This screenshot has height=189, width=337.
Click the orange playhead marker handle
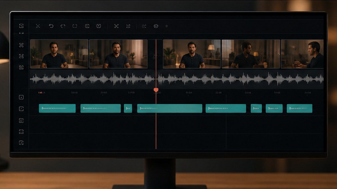(x=156, y=90)
